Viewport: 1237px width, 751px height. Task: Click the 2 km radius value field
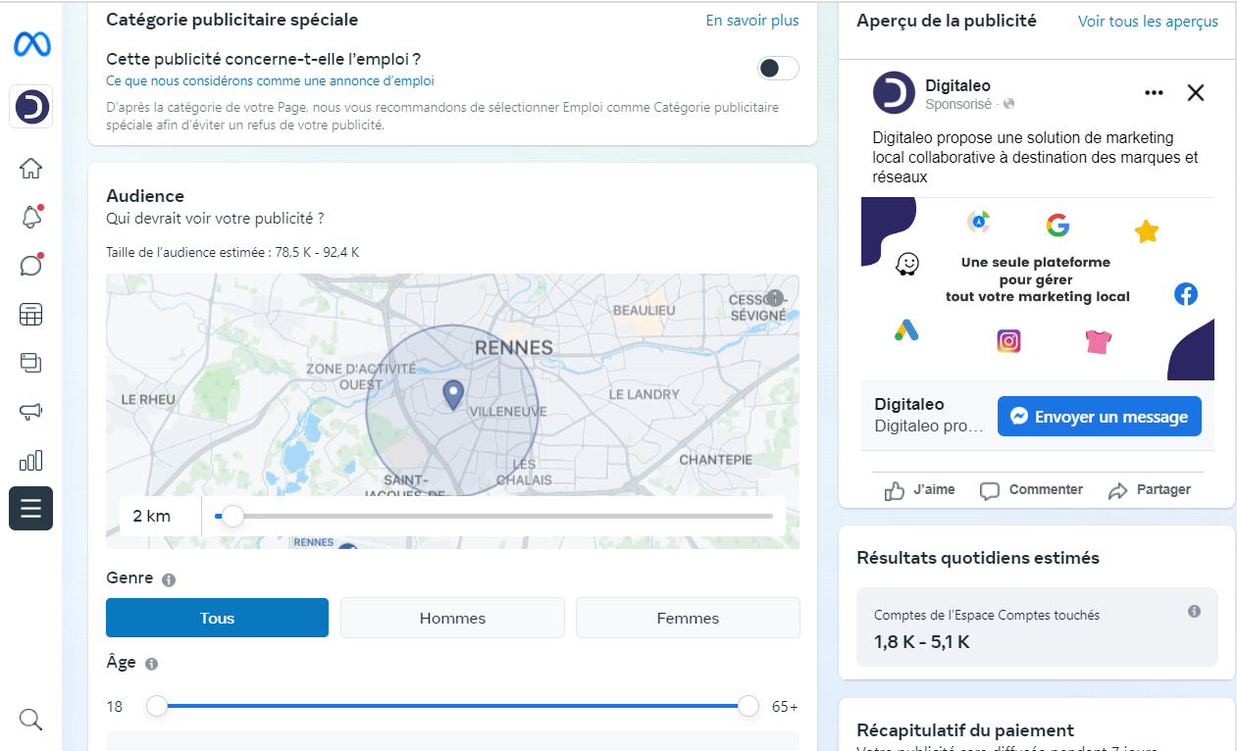click(160, 516)
